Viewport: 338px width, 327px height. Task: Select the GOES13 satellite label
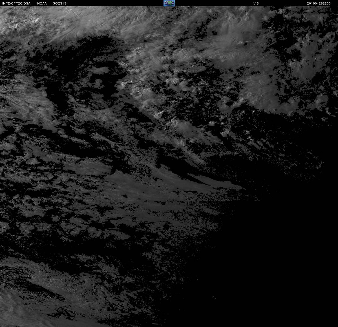coord(59,3)
